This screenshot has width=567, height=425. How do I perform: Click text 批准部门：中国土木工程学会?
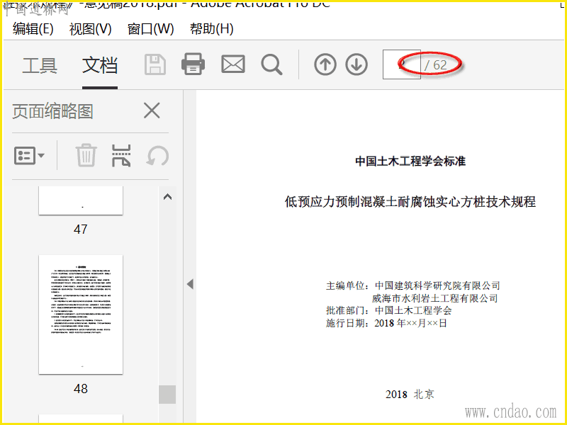pos(388,310)
